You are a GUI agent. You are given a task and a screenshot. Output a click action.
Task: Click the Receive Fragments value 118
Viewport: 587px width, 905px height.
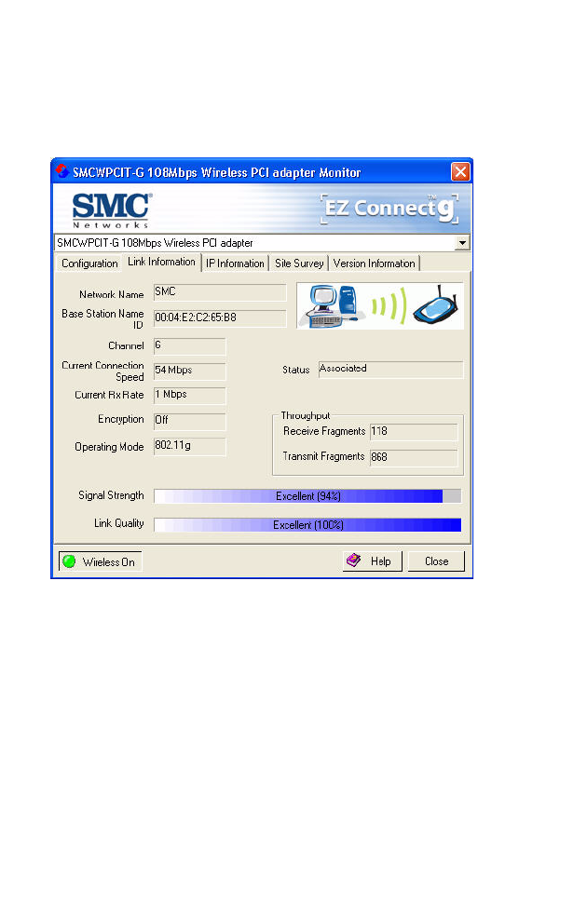[414, 432]
